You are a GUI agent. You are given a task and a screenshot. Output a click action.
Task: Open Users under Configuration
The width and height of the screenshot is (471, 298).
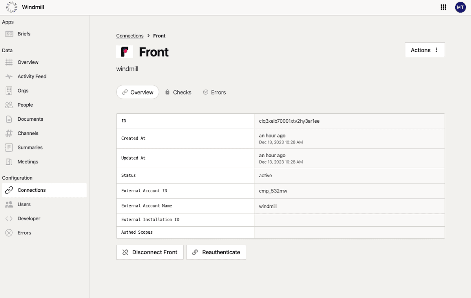[x=44, y=204]
